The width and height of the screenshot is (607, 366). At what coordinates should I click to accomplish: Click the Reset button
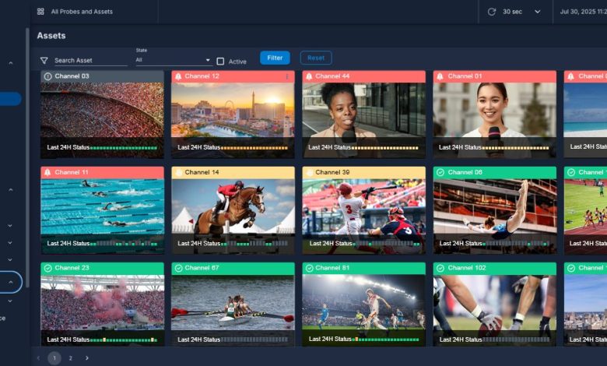[x=316, y=58]
